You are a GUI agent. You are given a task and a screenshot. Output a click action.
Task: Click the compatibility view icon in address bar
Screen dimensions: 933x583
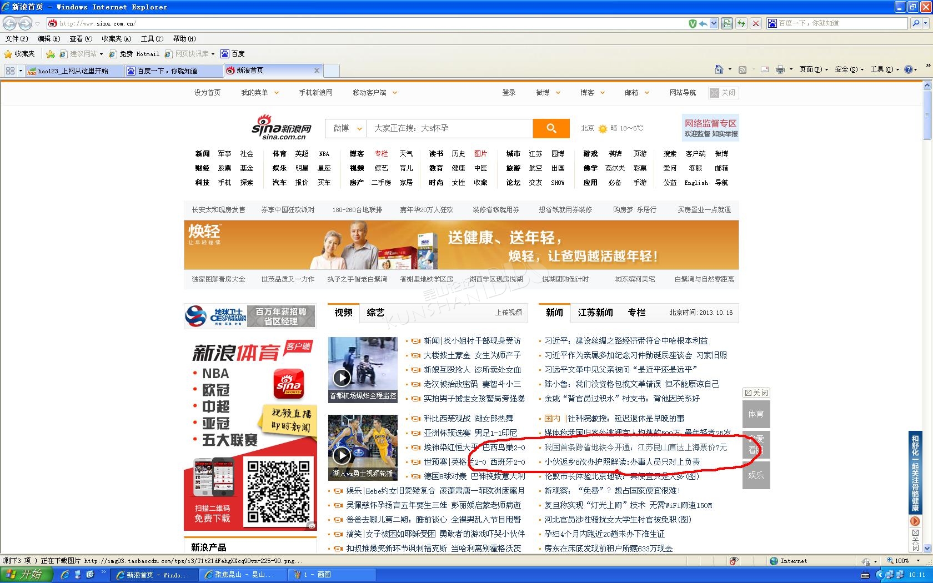click(726, 23)
